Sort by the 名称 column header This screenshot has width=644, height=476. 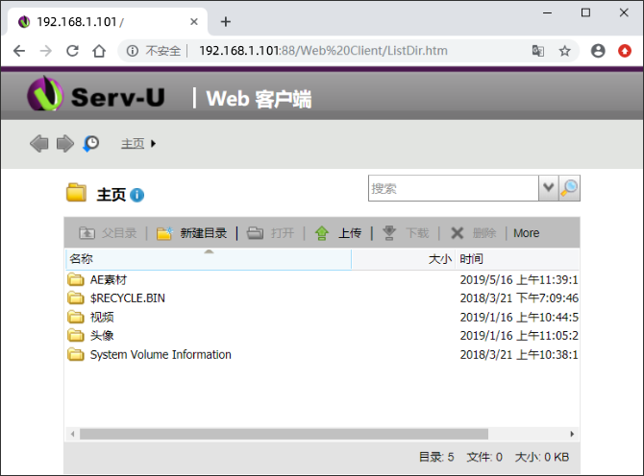point(209,259)
